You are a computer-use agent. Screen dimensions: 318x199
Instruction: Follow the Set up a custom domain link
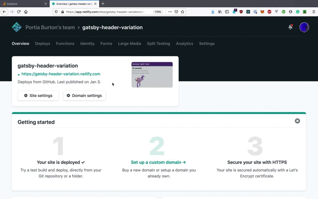[x=158, y=163]
